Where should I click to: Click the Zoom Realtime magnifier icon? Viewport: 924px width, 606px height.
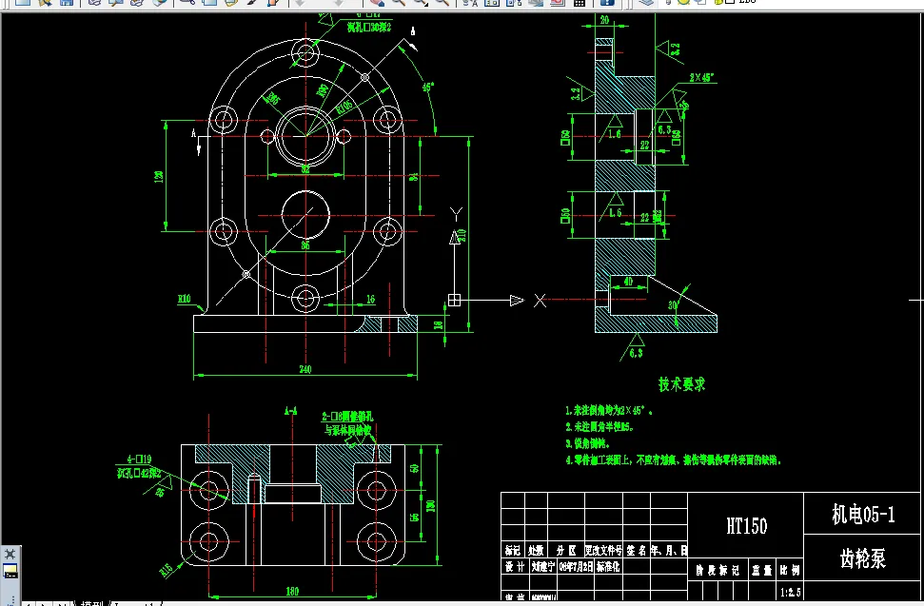pyautogui.click(x=399, y=2)
